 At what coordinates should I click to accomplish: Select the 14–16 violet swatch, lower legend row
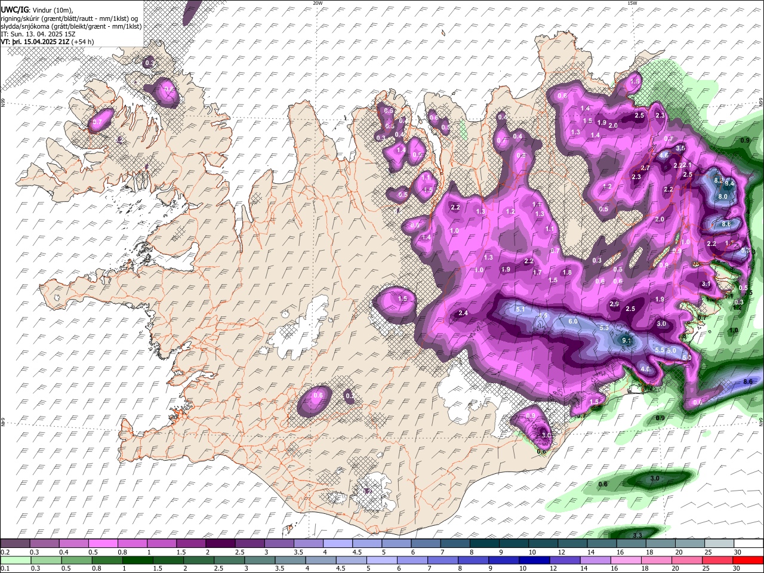point(595,560)
